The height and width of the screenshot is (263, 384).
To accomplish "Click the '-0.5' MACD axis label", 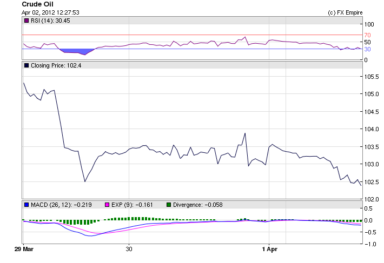I will pyautogui.click(x=370, y=232).
